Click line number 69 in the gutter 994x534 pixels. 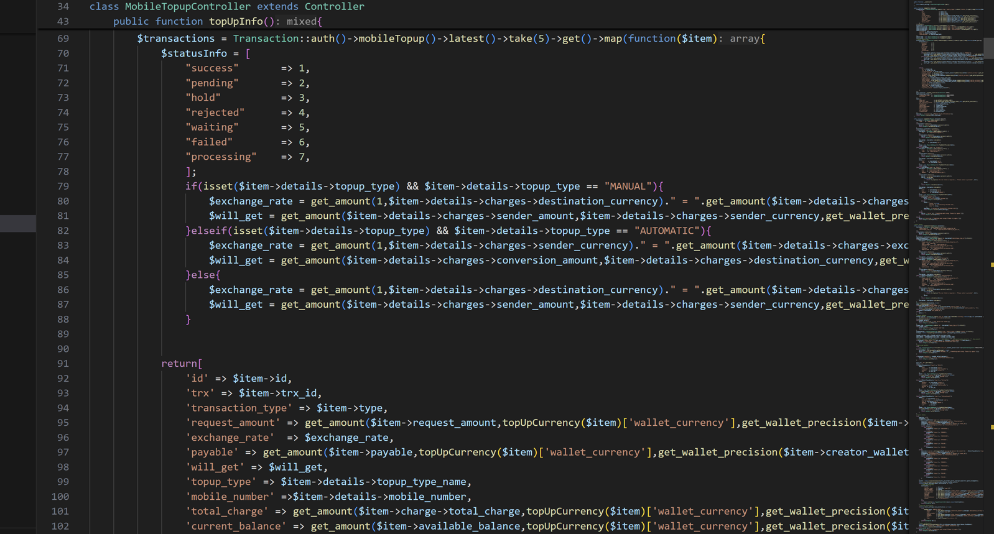click(x=63, y=39)
